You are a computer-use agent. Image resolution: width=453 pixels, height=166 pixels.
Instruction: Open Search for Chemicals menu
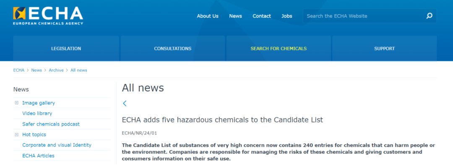pos(279,49)
